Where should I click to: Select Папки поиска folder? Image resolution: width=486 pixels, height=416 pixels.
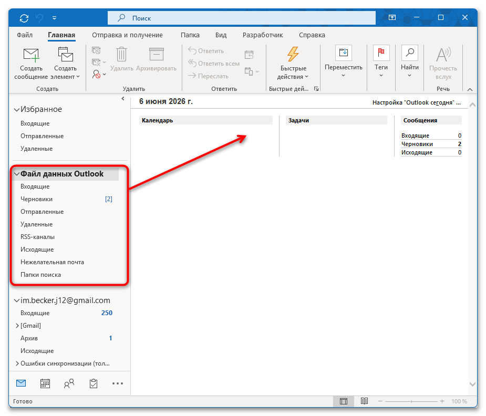(40, 275)
